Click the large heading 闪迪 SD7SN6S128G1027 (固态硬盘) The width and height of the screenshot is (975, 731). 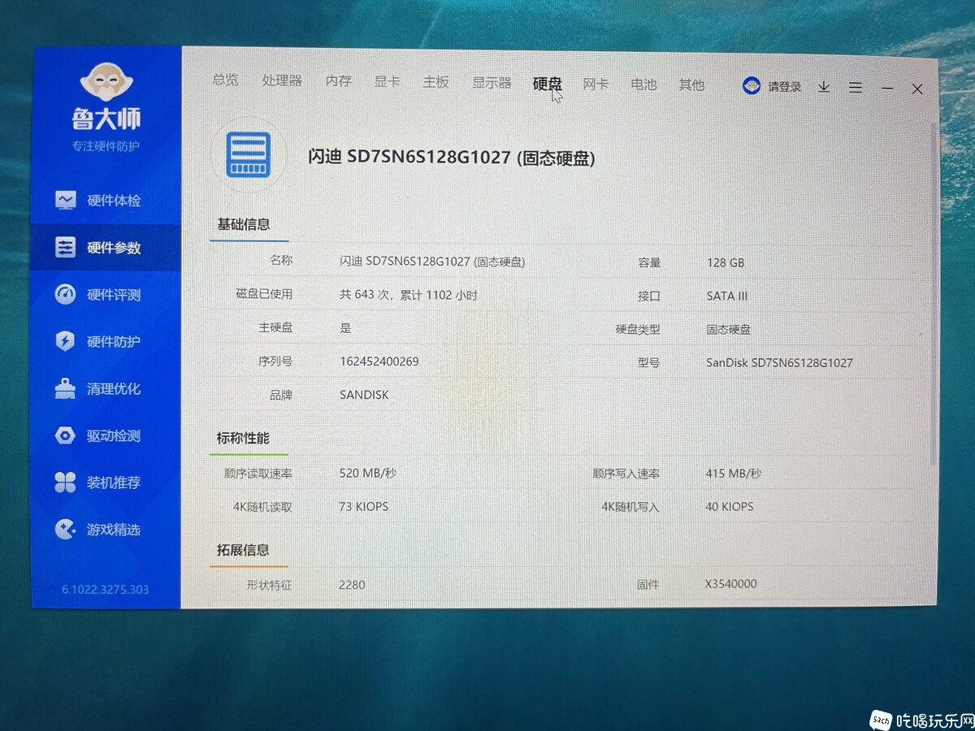(452, 158)
